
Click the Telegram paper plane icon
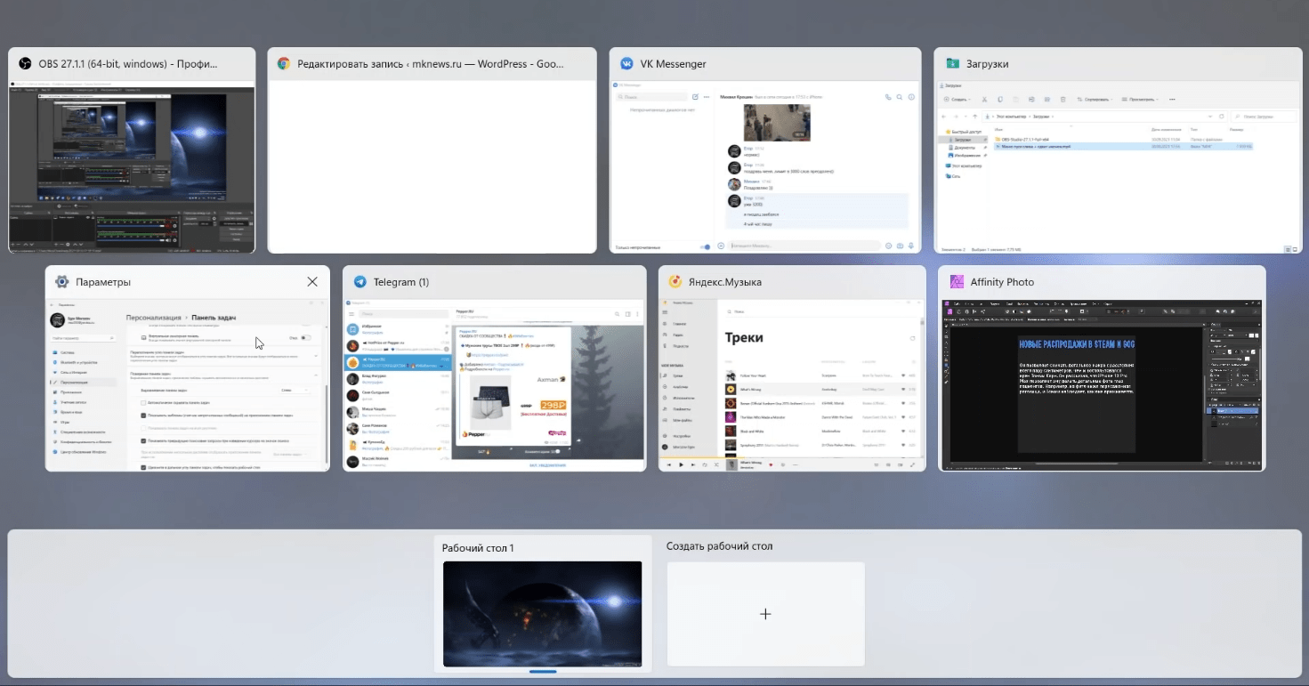[x=360, y=282]
